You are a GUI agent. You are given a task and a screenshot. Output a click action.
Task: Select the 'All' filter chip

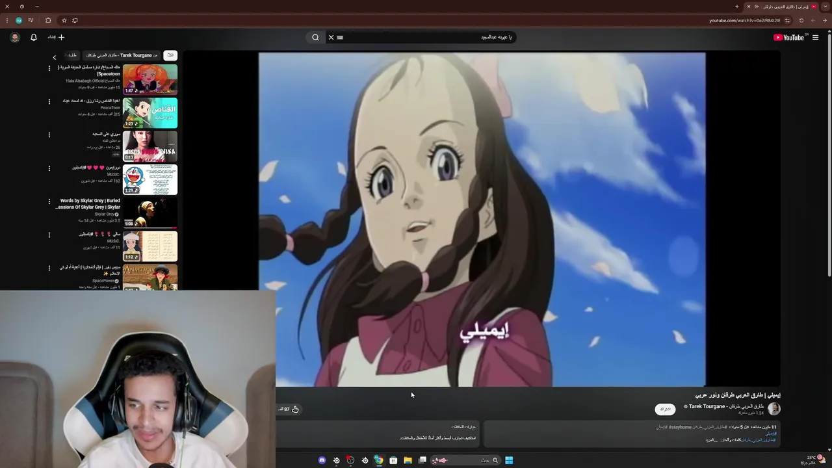(170, 55)
